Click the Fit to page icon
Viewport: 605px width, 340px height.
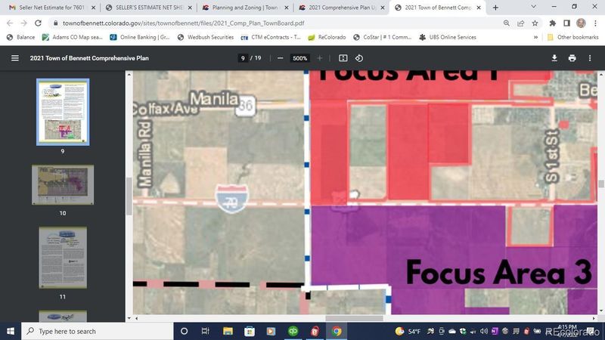tap(343, 58)
